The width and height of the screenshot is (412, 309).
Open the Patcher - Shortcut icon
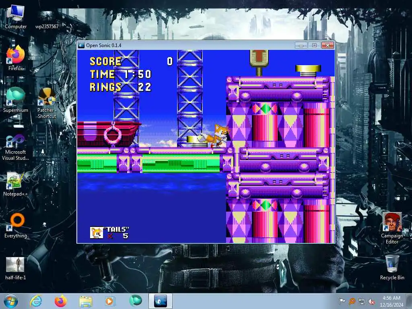(x=47, y=103)
